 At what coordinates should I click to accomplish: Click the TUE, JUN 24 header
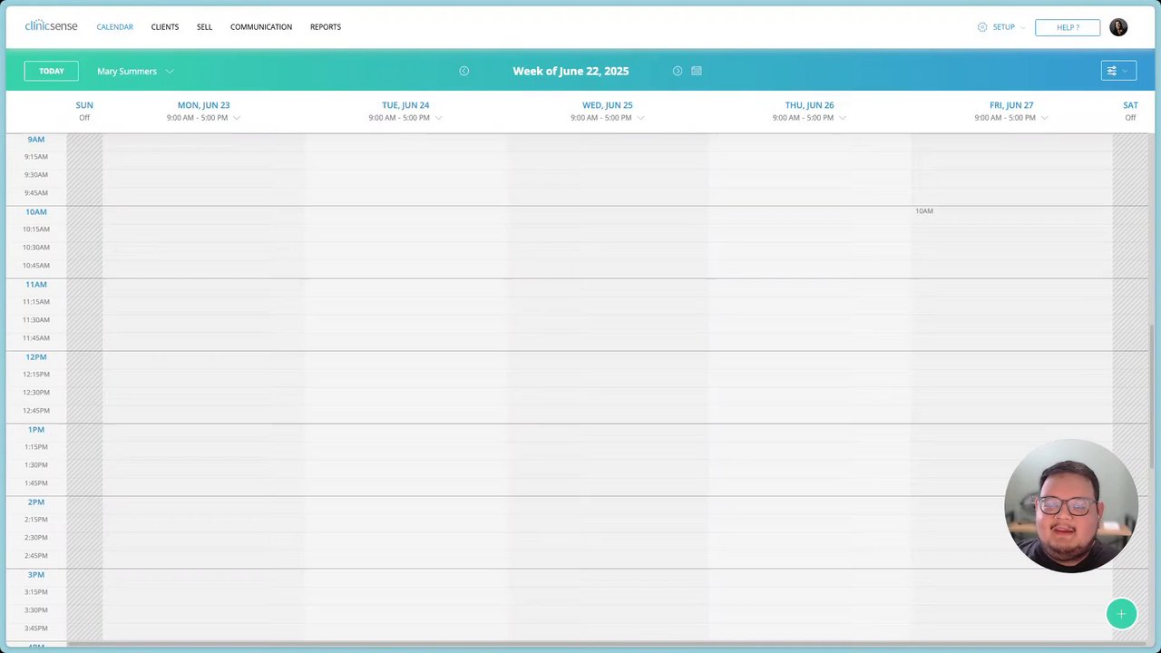pyautogui.click(x=405, y=105)
